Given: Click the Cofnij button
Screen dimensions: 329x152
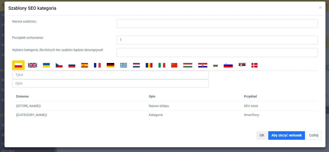Looking at the screenshot, I should point(313,135).
